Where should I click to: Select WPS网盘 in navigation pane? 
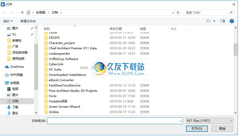click(17, 75)
